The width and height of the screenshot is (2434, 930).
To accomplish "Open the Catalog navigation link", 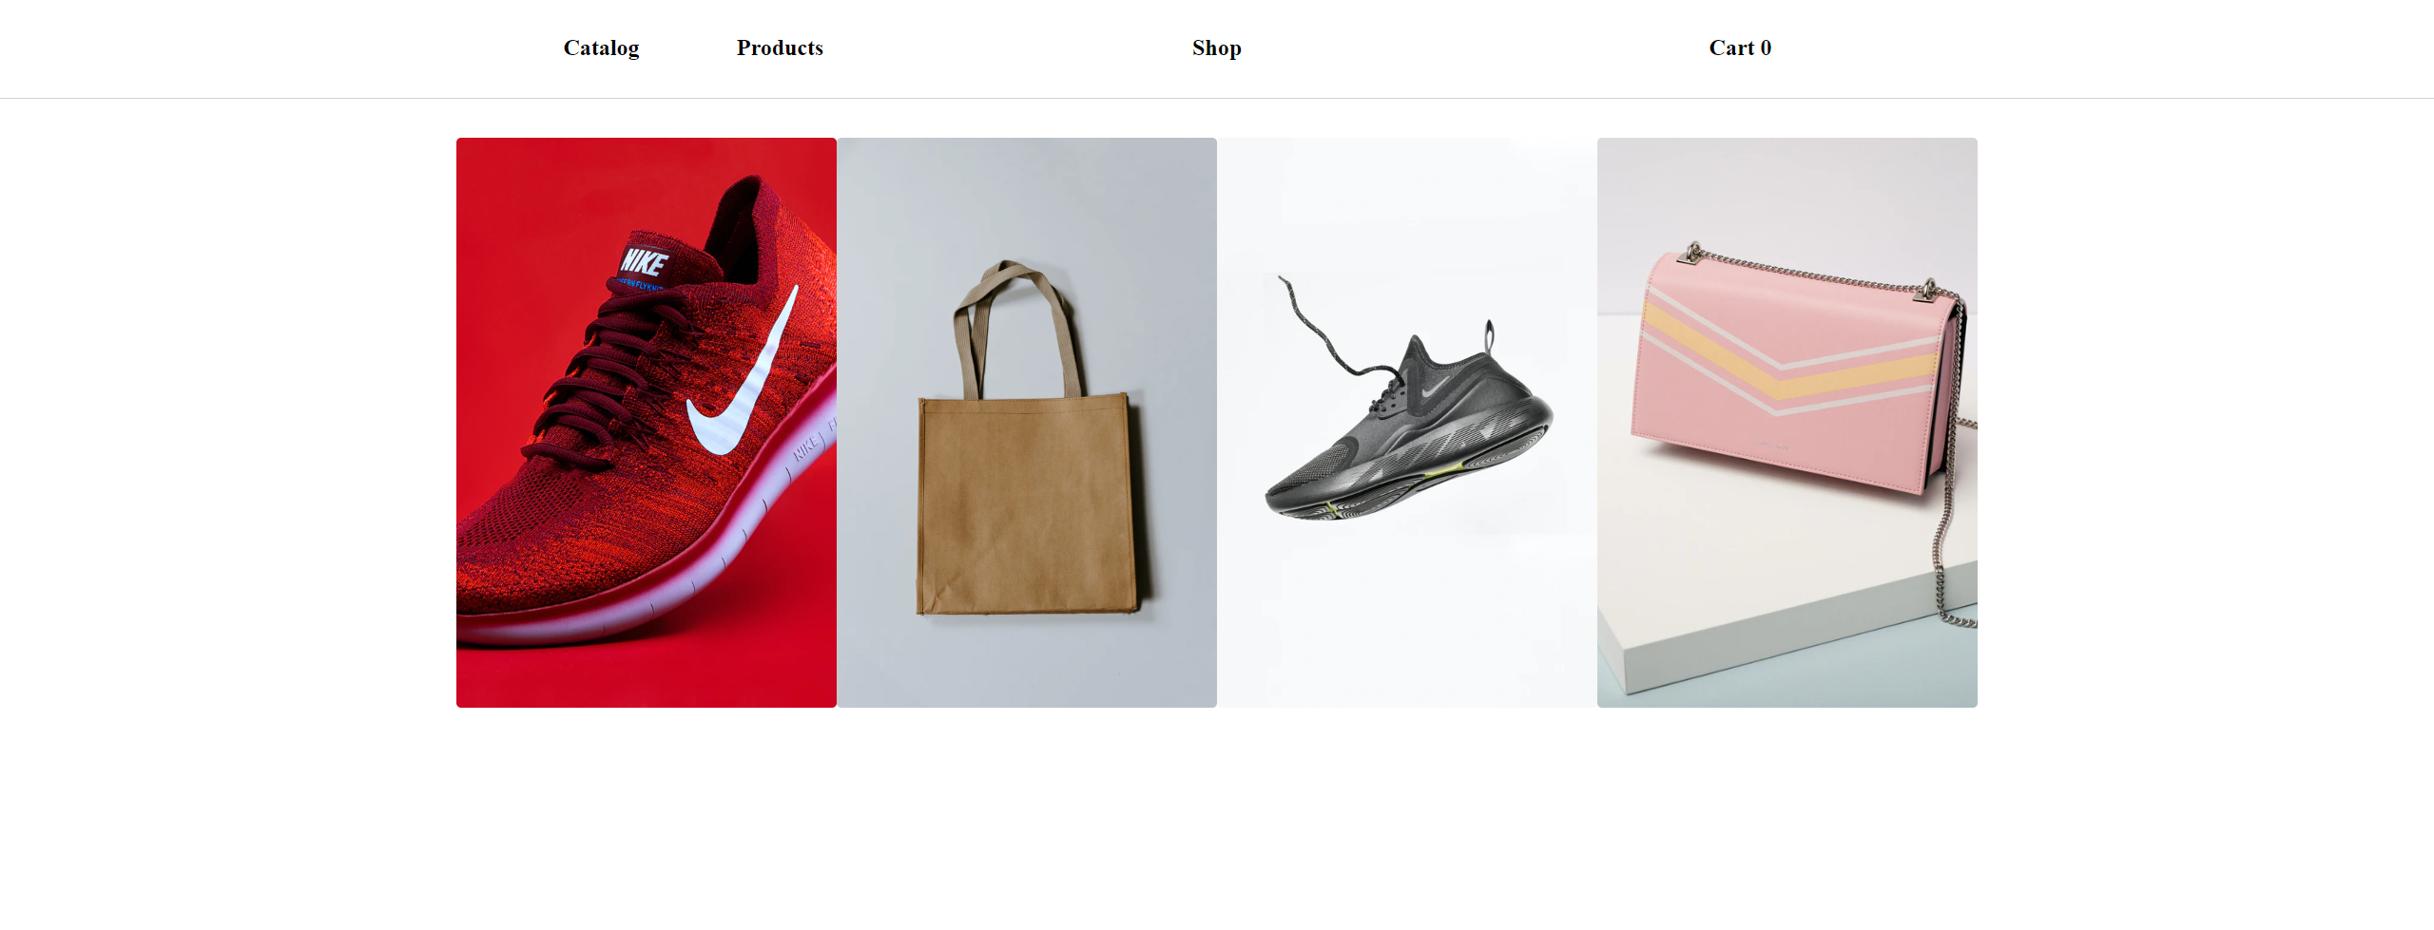I will pyautogui.click(x=601, y=47).
